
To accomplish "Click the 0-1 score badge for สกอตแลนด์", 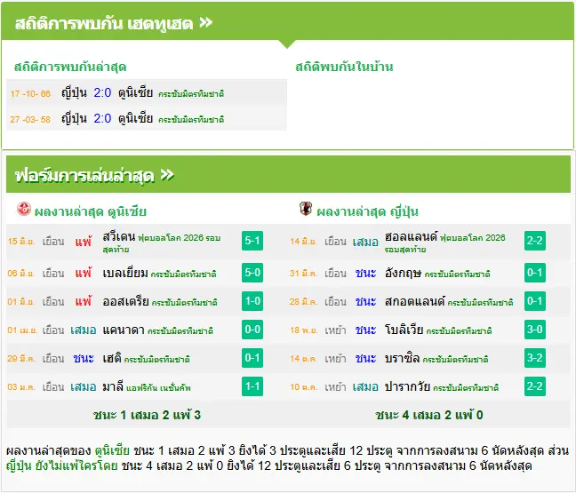I will (x=535, y=301).
